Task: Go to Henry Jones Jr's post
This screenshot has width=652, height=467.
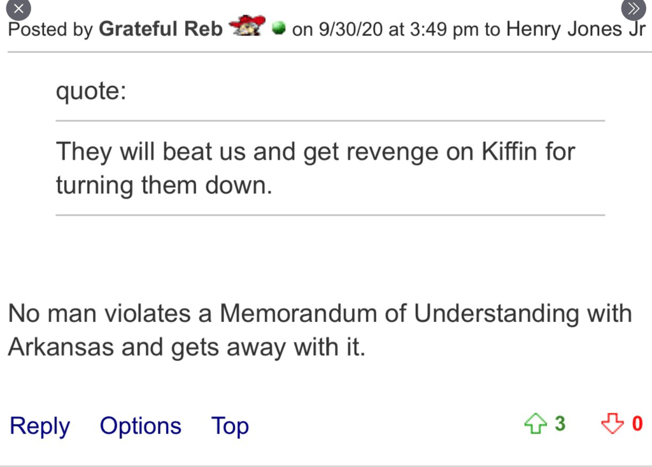Action: [x=575, y=29]
